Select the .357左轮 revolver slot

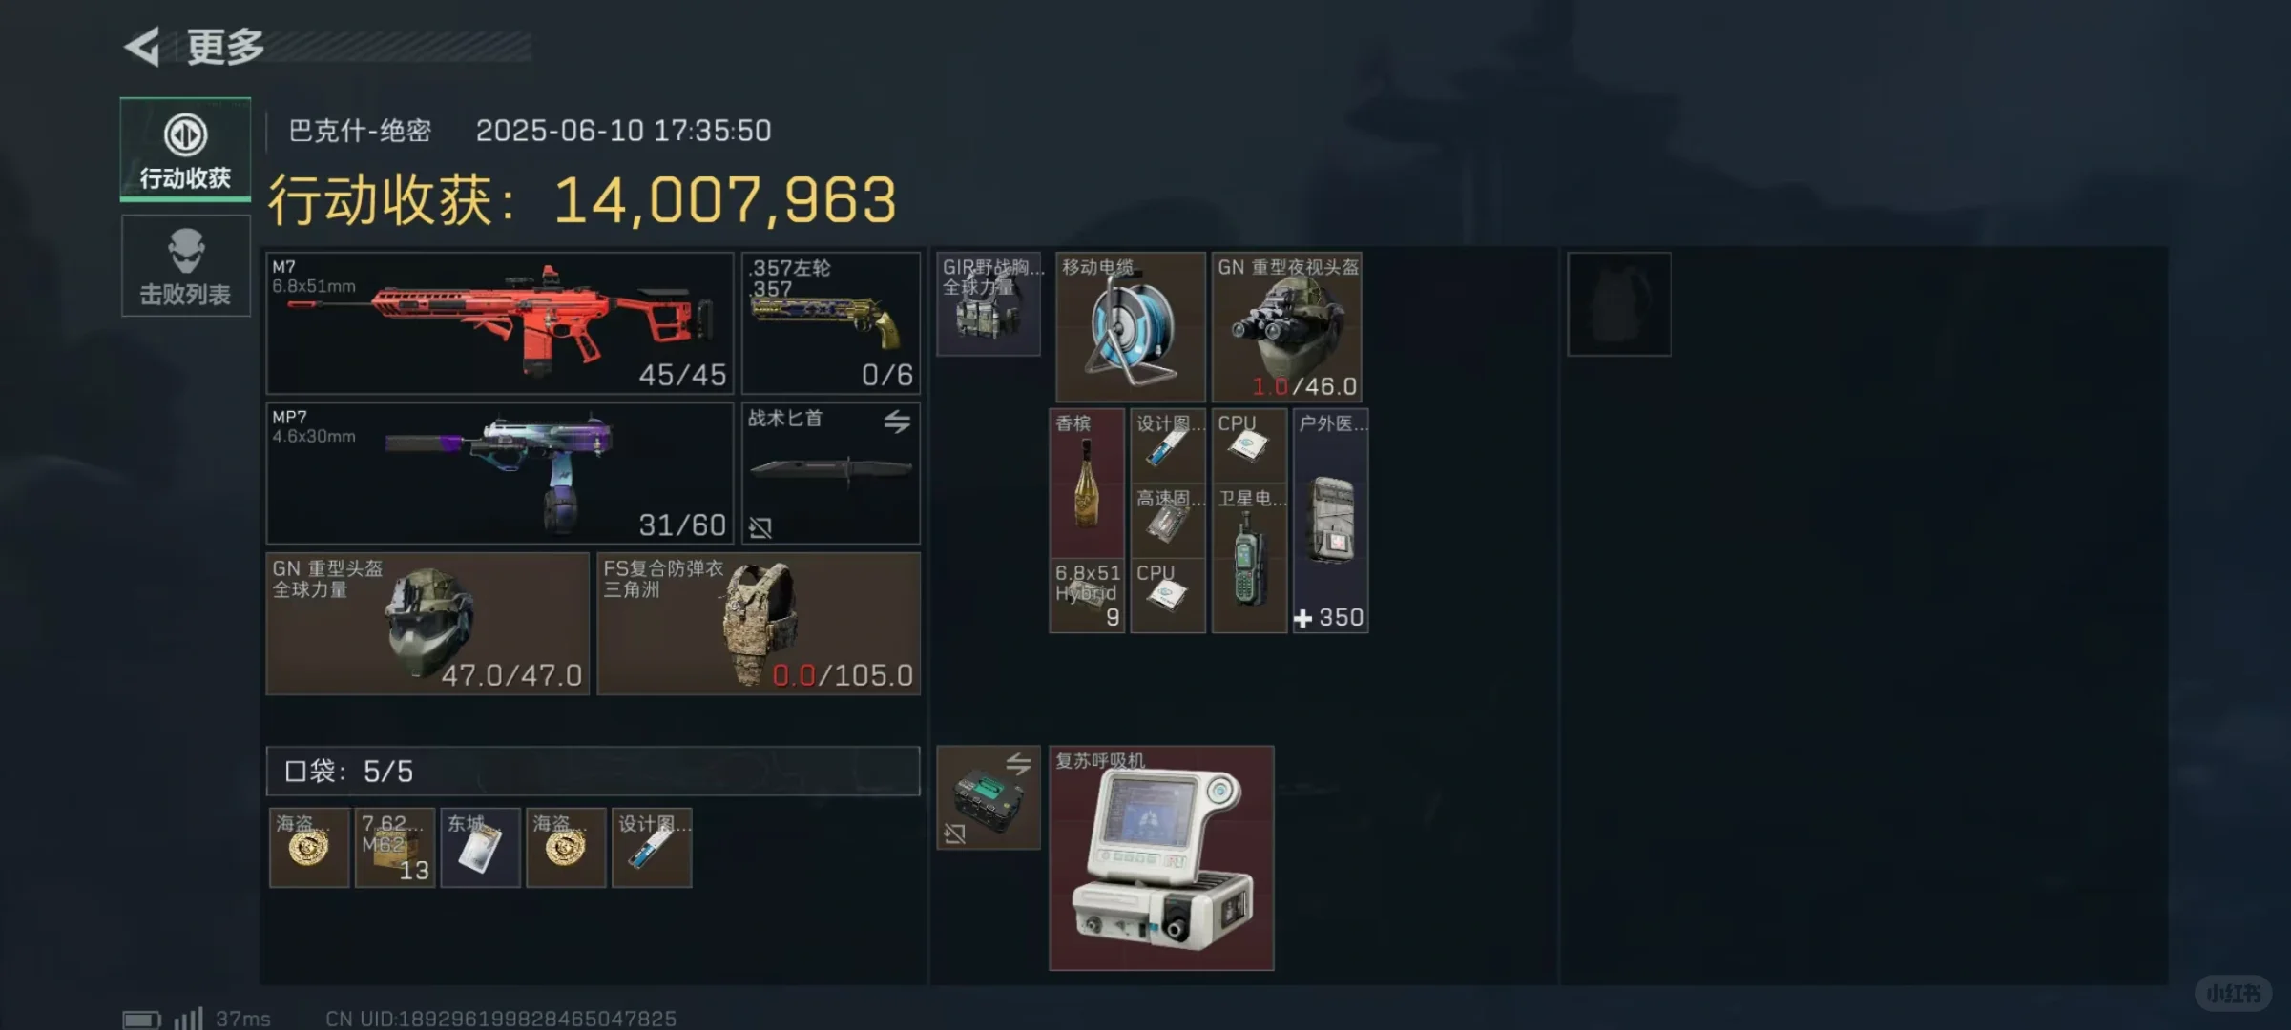pyautogui.click(x=830, y=323)
